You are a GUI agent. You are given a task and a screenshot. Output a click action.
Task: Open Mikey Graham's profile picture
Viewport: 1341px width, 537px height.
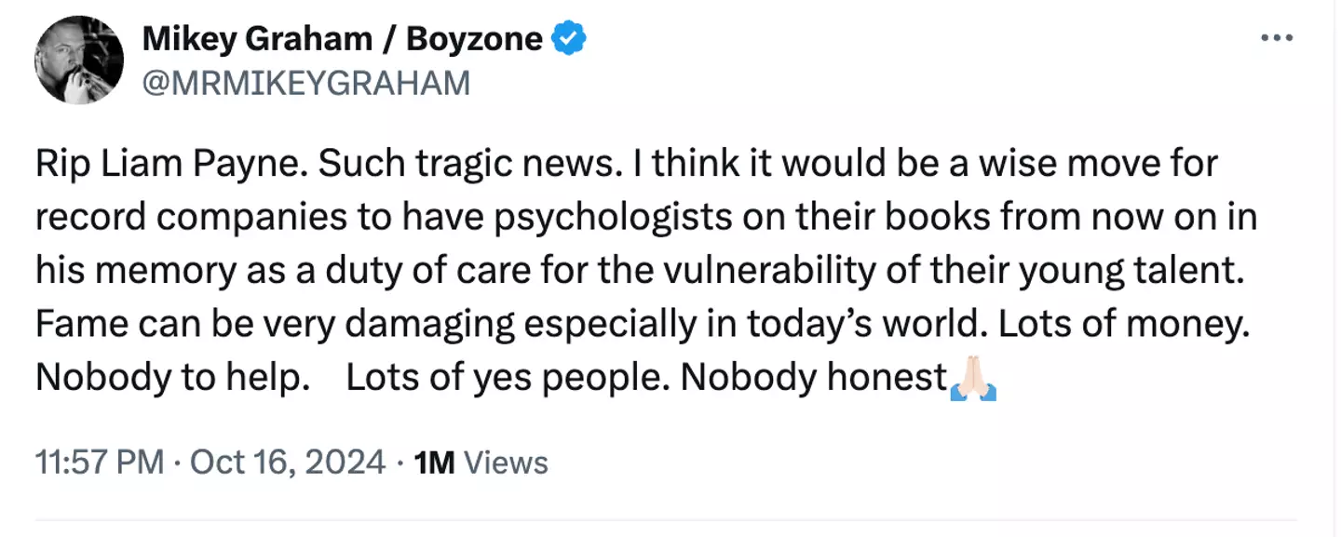point(79,60)
